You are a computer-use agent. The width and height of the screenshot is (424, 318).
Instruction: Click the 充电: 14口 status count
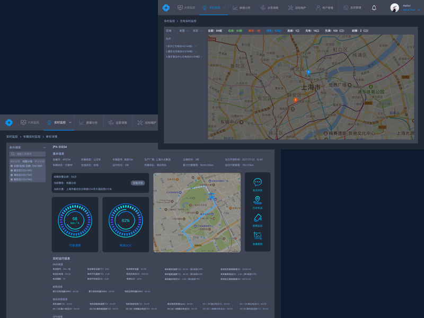point(312,31)
